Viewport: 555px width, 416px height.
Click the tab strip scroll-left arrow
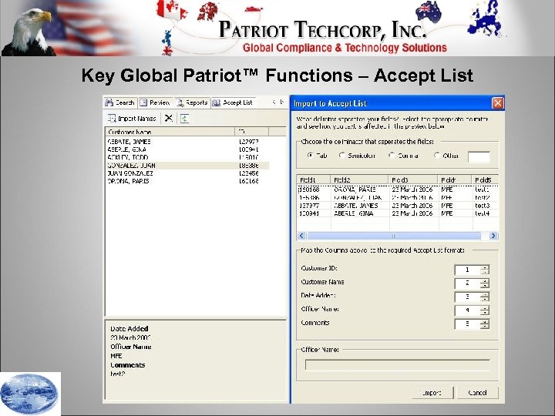pyautogui.click(x=274, y=102)
